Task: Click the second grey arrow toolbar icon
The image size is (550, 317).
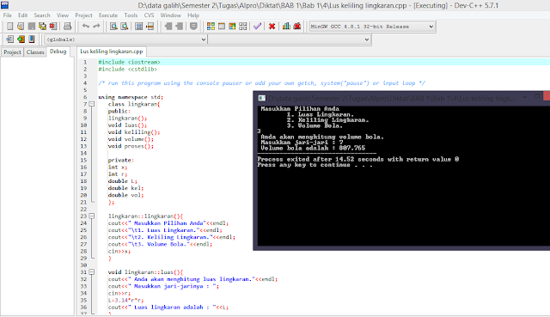Action: click(180, 27)
